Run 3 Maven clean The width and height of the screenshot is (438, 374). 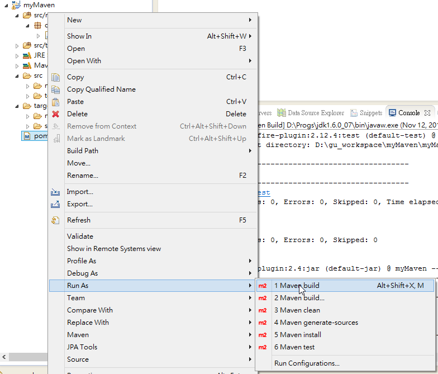pos(345,310)
